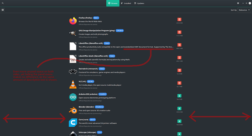The image size is (252, 136).
Task: Remove LibreOffice Math with red trash button
Action: 179,58
